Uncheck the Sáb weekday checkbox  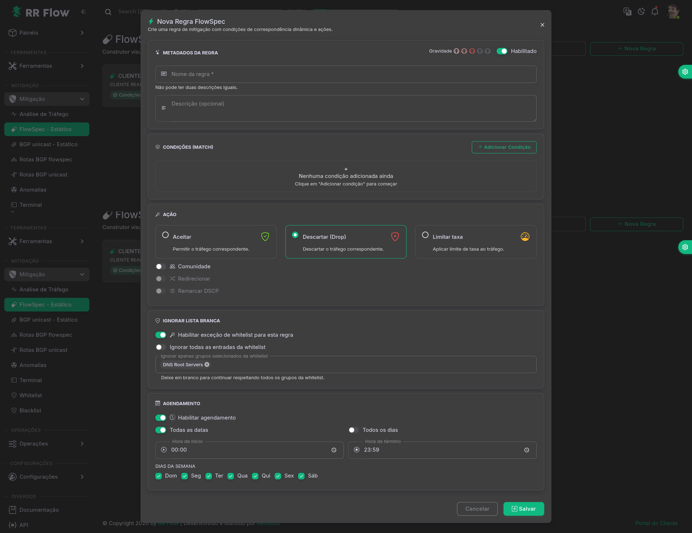point(301,476)
